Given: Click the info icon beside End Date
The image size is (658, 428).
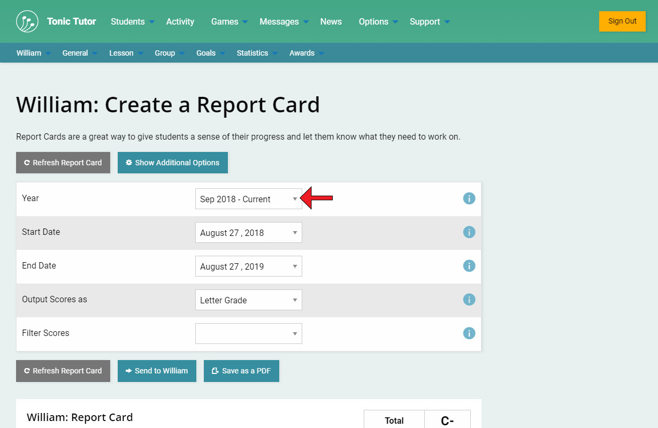Looking at the screenshot, I should tap(469, 266).
